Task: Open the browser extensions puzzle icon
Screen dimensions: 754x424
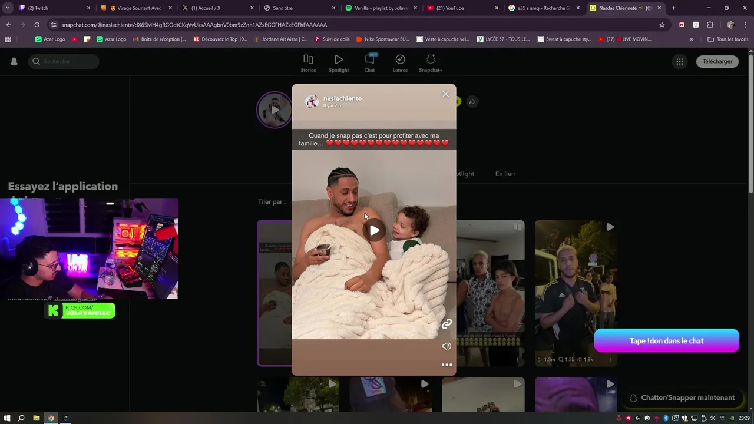Action: tap(710, 25)
